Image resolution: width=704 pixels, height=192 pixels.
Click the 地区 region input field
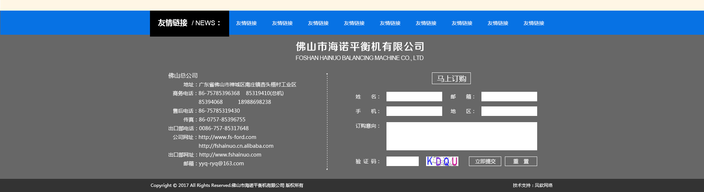[x=509, y=111]
